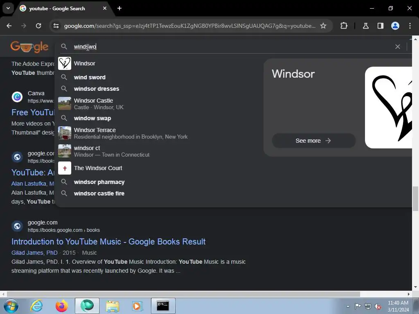Screen dimensions: 419x314
Task: Show hidden system tray icons
Action: 348,306
